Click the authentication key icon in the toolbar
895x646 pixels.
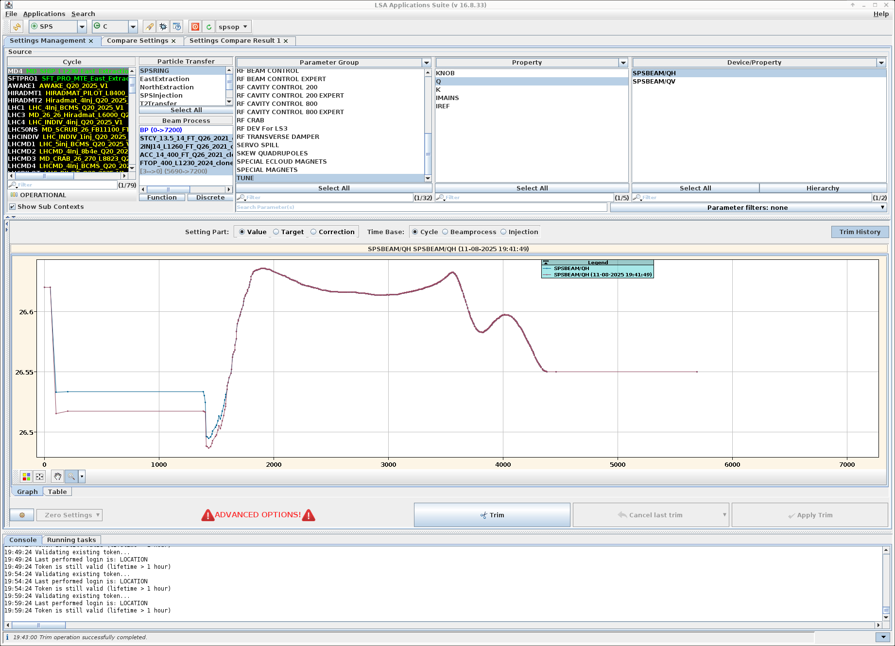[x=149, y=27]
